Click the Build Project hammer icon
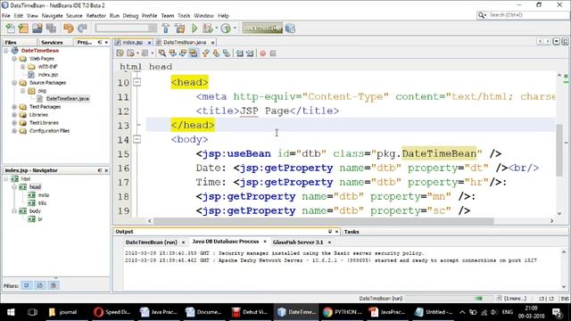571x321 pixels. click(166, 29)
